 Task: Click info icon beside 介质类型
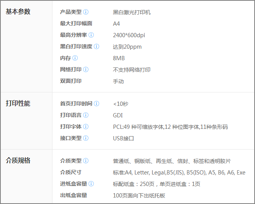tap(86, 161)
